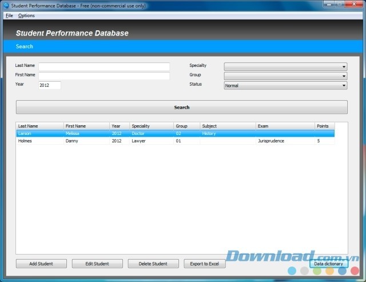Sort by the Last Name column header
366x282 pixels.
pos(39,126)
